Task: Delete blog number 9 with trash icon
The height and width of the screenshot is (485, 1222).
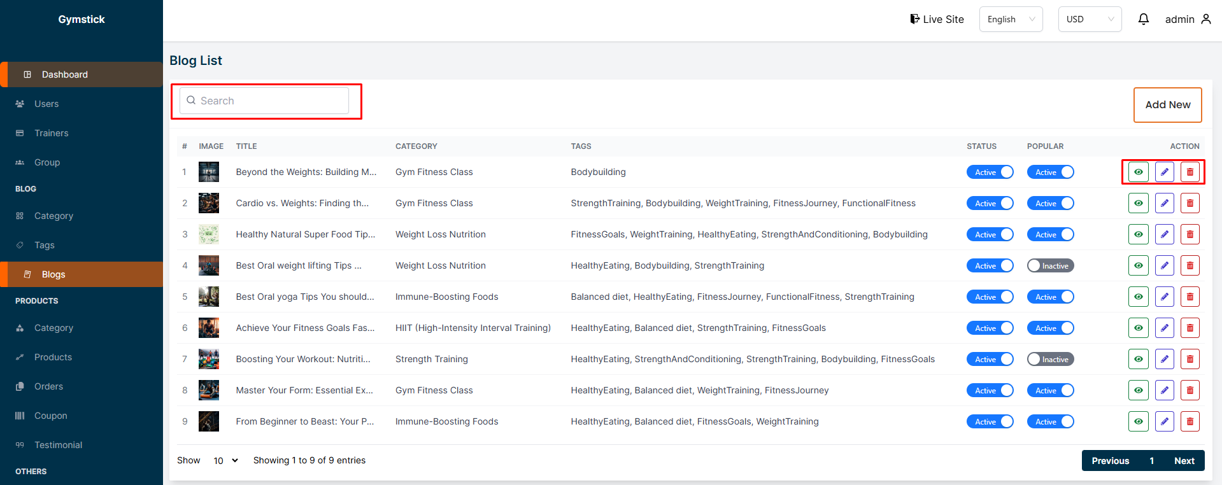Action: coord(1190,421)
